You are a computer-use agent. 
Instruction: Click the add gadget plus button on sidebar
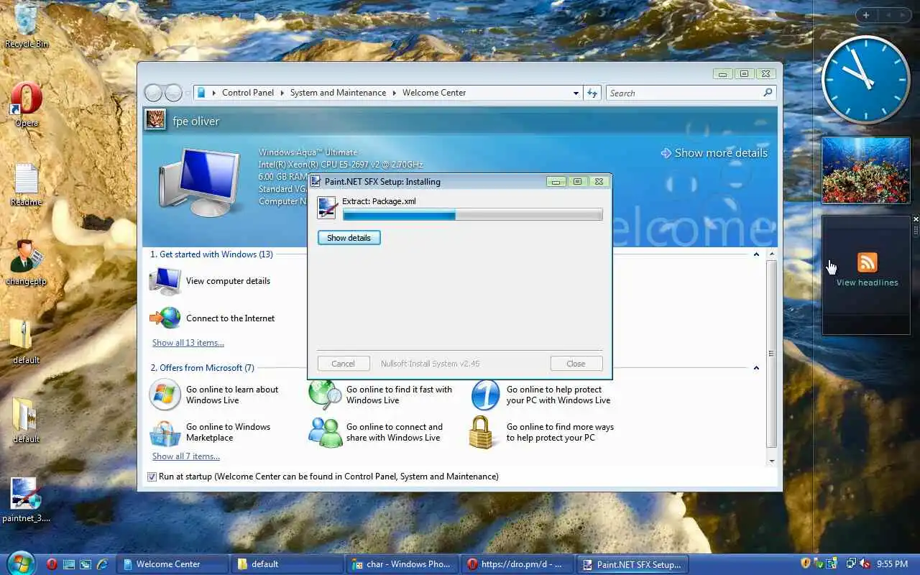click(x=866, y=15)
